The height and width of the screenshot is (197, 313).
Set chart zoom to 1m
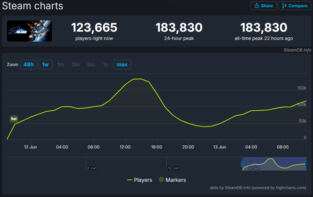tap(61, 65)
